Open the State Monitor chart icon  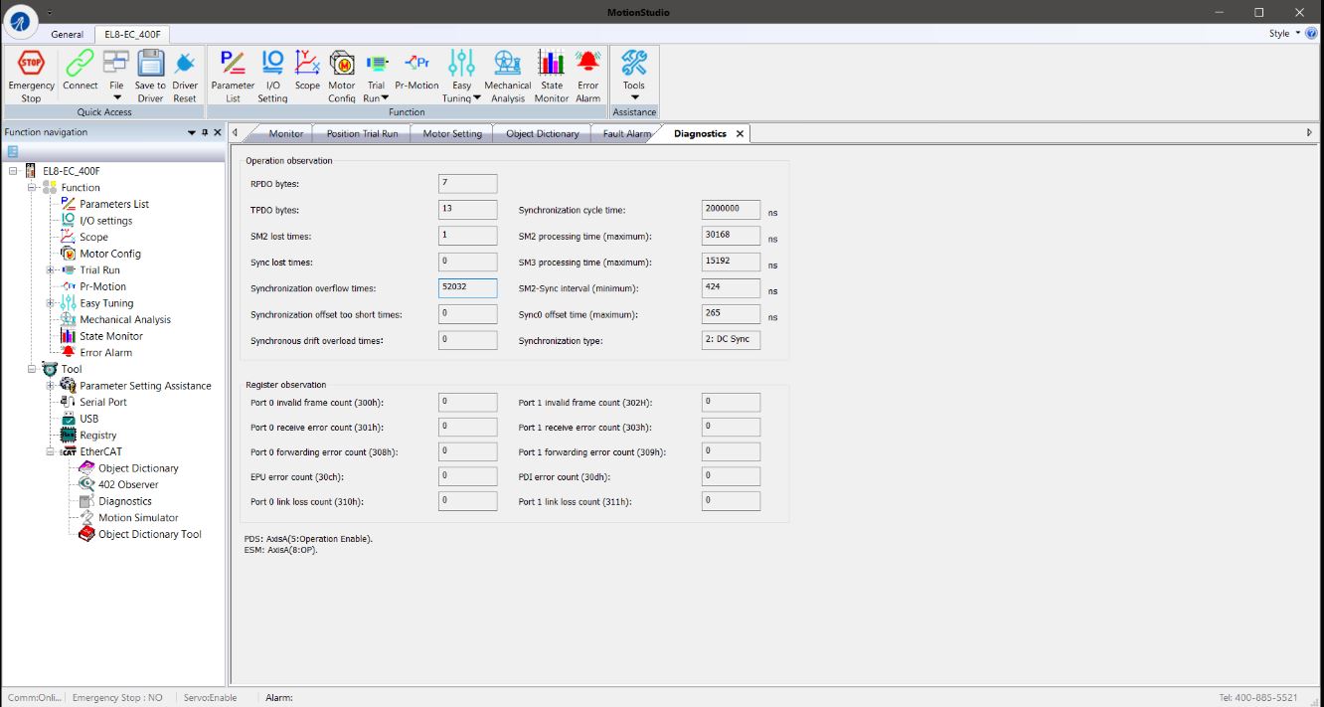tap(552, 66)
